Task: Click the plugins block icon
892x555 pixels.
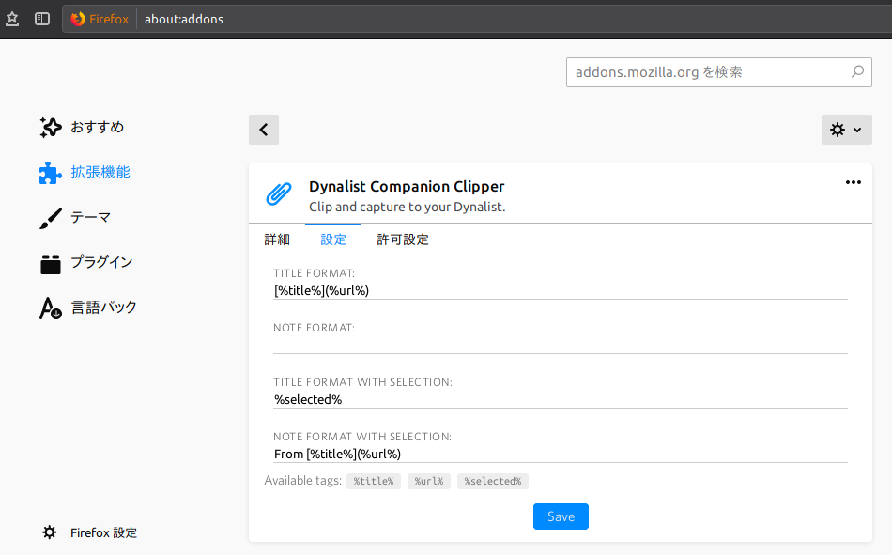Action: tap(50, 264)
